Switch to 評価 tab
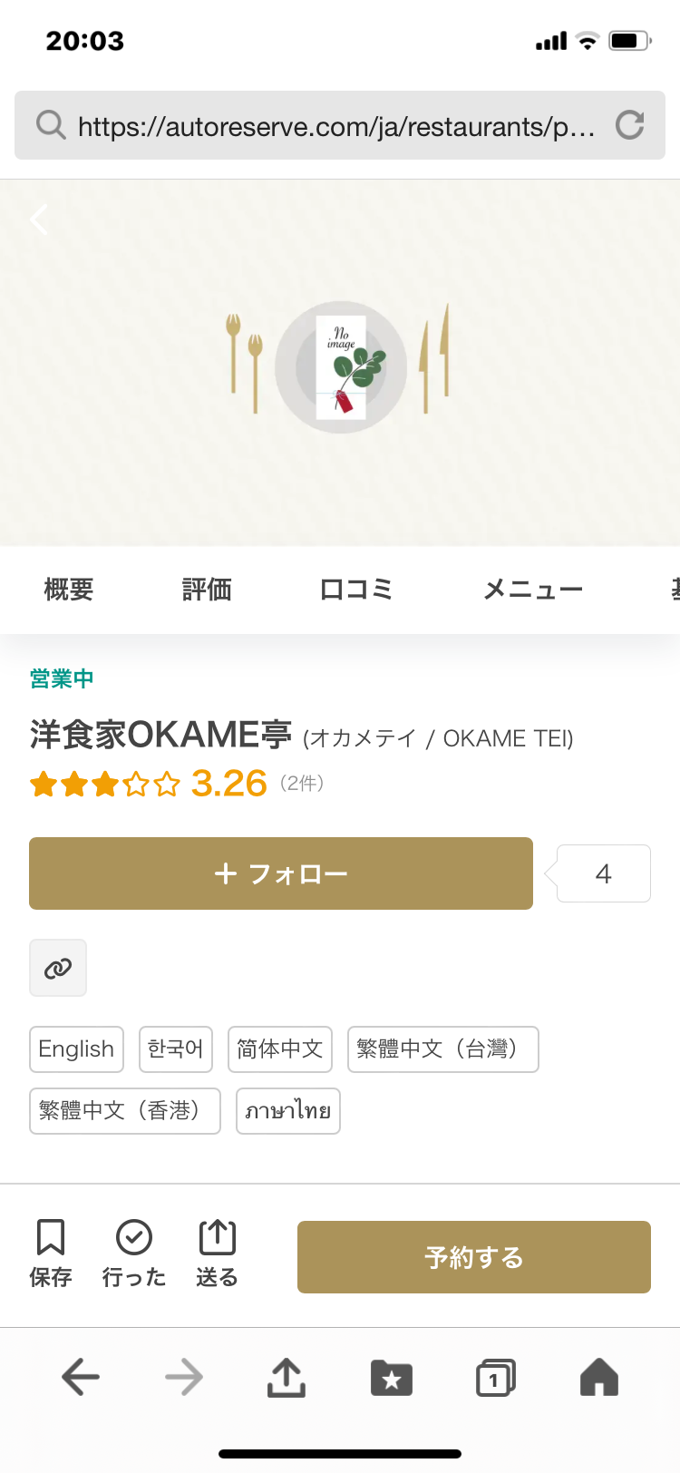This screenshot has height=1473, width=680. (x=207, y=590)
